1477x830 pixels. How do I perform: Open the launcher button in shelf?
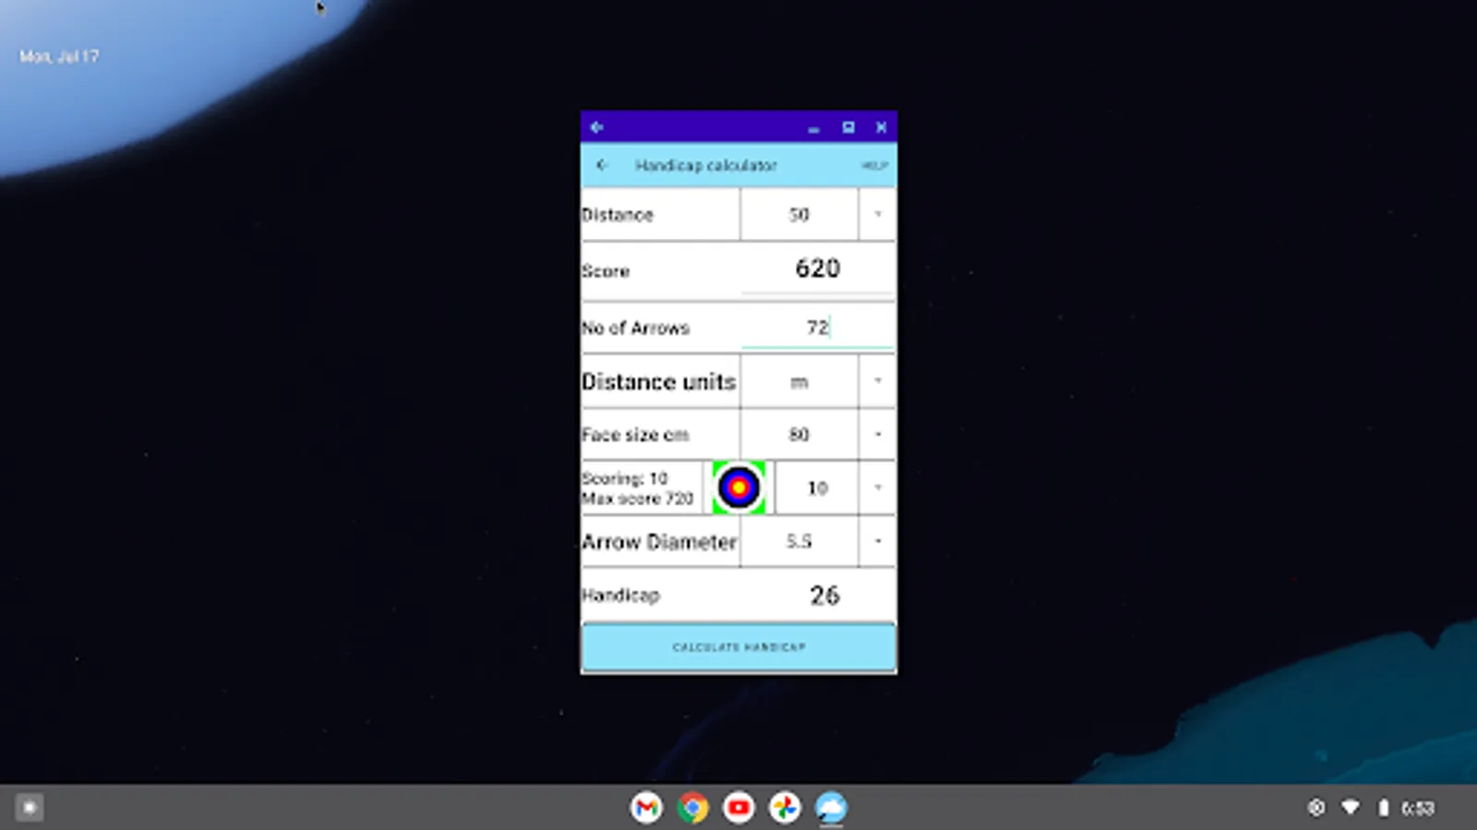click(x=30, y=808)
